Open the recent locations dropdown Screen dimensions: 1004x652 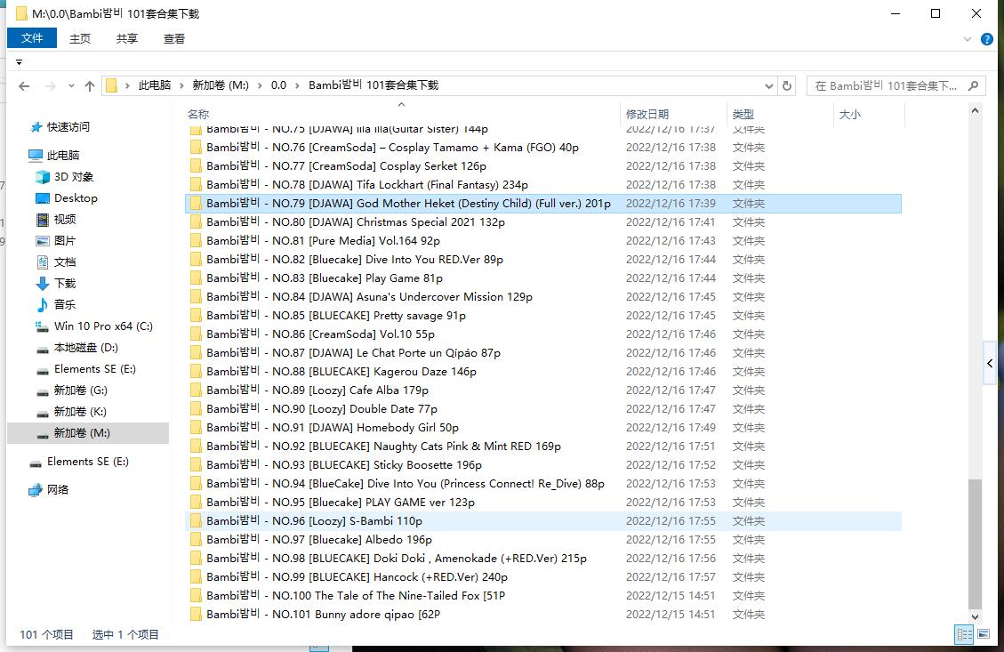pyautogui.click(x=71, y=85)
